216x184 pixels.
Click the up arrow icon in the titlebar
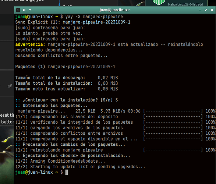pyautogui.click(x=30, y=10)
